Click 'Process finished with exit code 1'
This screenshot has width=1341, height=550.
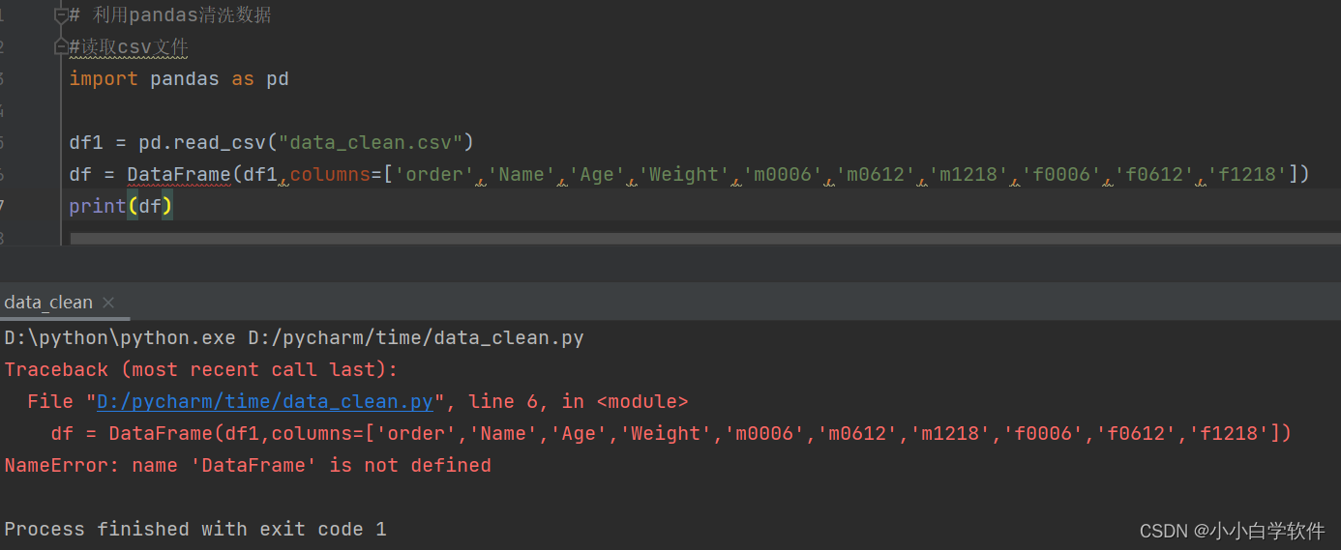pyautogui.click(x=195, y=529)
